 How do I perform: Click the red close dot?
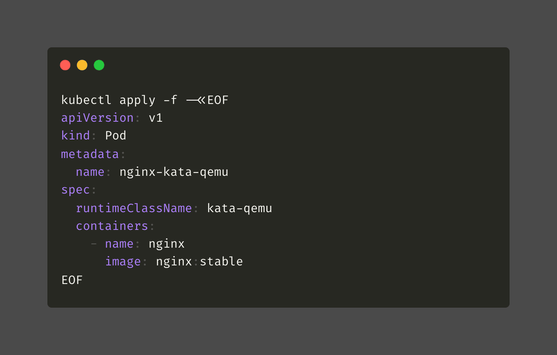pyautogui.click(x=65, y=65)
